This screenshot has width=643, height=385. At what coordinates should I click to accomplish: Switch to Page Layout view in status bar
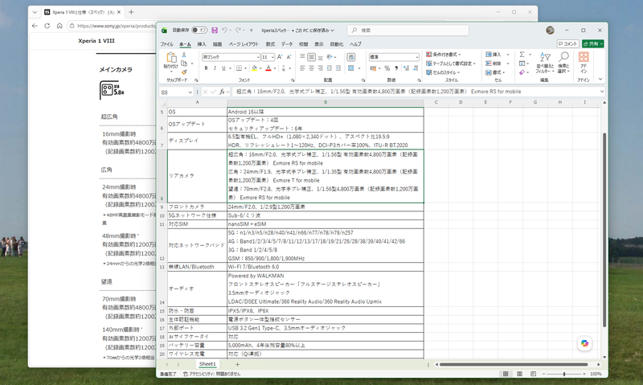click(519, 374)
